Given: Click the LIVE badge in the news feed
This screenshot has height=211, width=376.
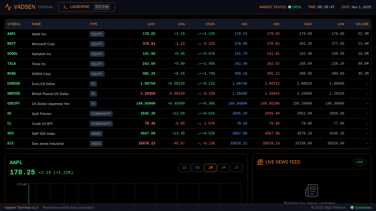Looking at the screenshot, I should click(x=360, y=162).
